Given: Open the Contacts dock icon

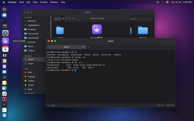Looking at the screenshot, I should click(4, 61).
